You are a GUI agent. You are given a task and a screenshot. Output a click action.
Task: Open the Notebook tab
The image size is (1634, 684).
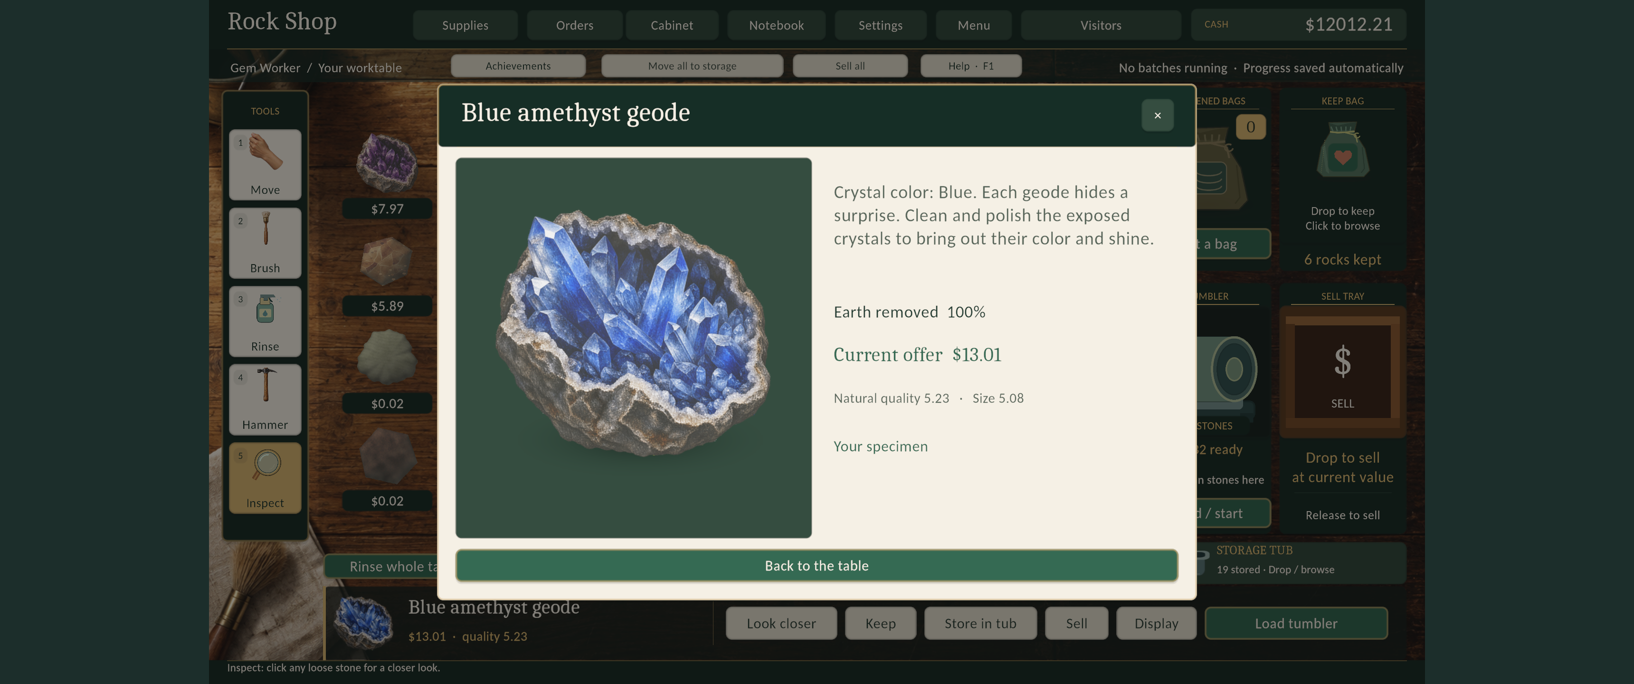(777, 25)
